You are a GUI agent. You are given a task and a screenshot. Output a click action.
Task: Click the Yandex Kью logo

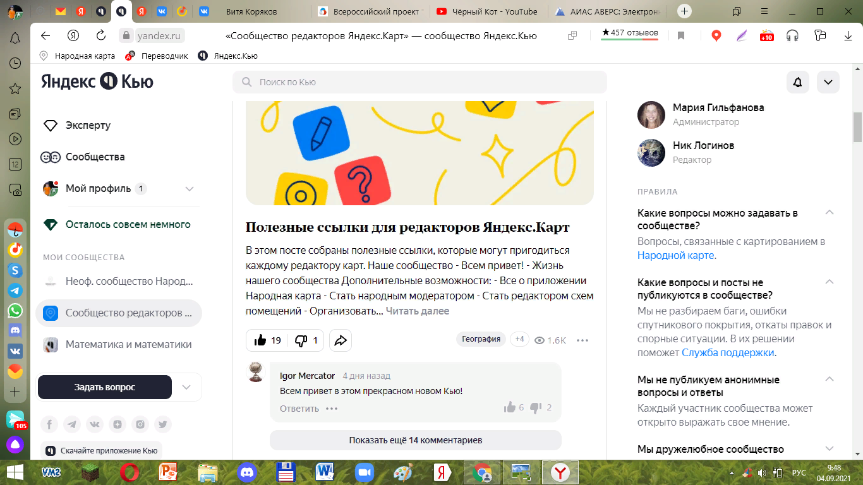coord(97,81)
